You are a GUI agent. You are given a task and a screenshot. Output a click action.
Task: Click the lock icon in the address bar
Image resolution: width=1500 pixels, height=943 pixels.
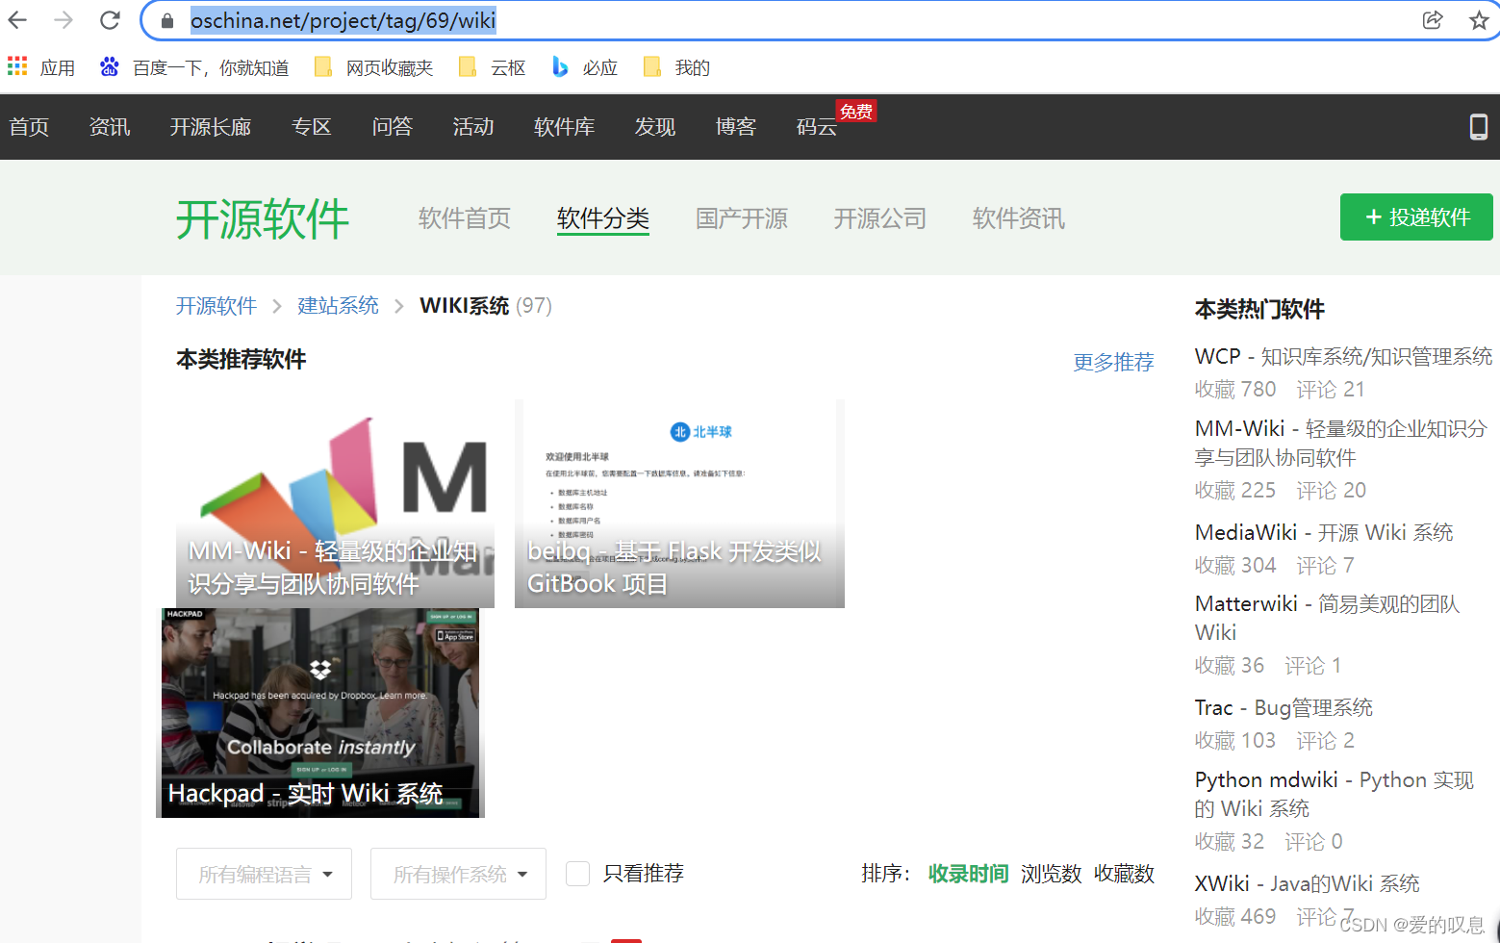coord(167,20)
